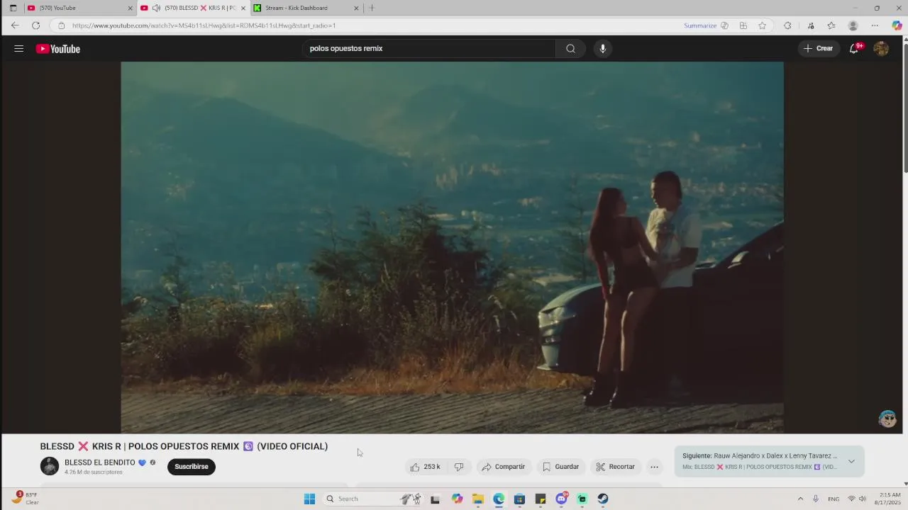Open the browser settings and more menu
This screenshot has width=908, height=510.
(875, 25)
